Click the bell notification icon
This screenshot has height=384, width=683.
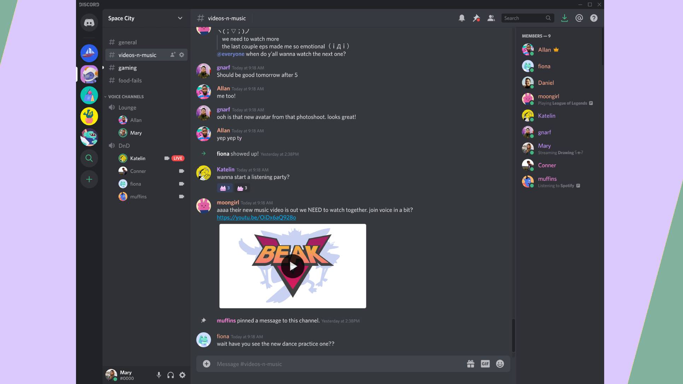[x=461, y=18]
